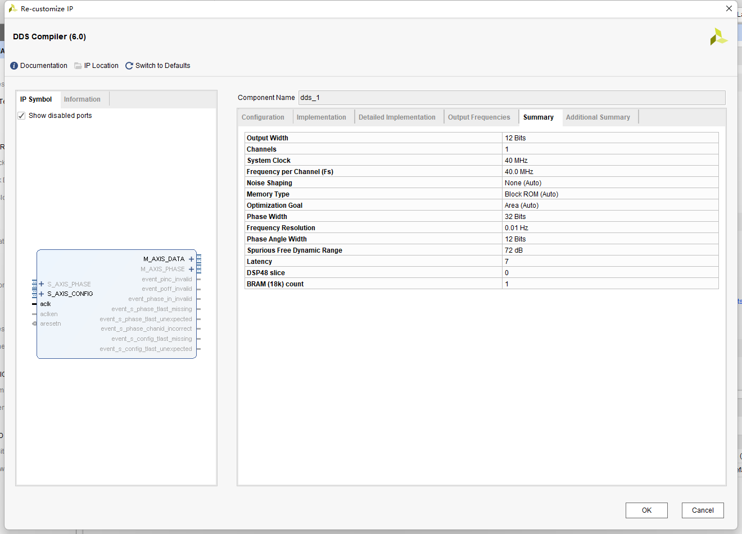Click the event_poff_invalid port

tap(167, 289)
